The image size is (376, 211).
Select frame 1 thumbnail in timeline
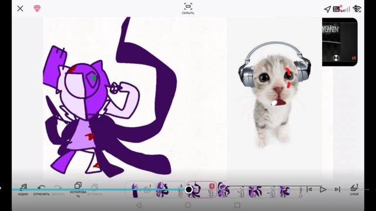[140, 190]
